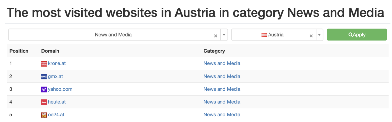Image resolution: width=392 pixels, height=122 pixels.
Task: Click the green Apply button
Action: pos(357,35)
